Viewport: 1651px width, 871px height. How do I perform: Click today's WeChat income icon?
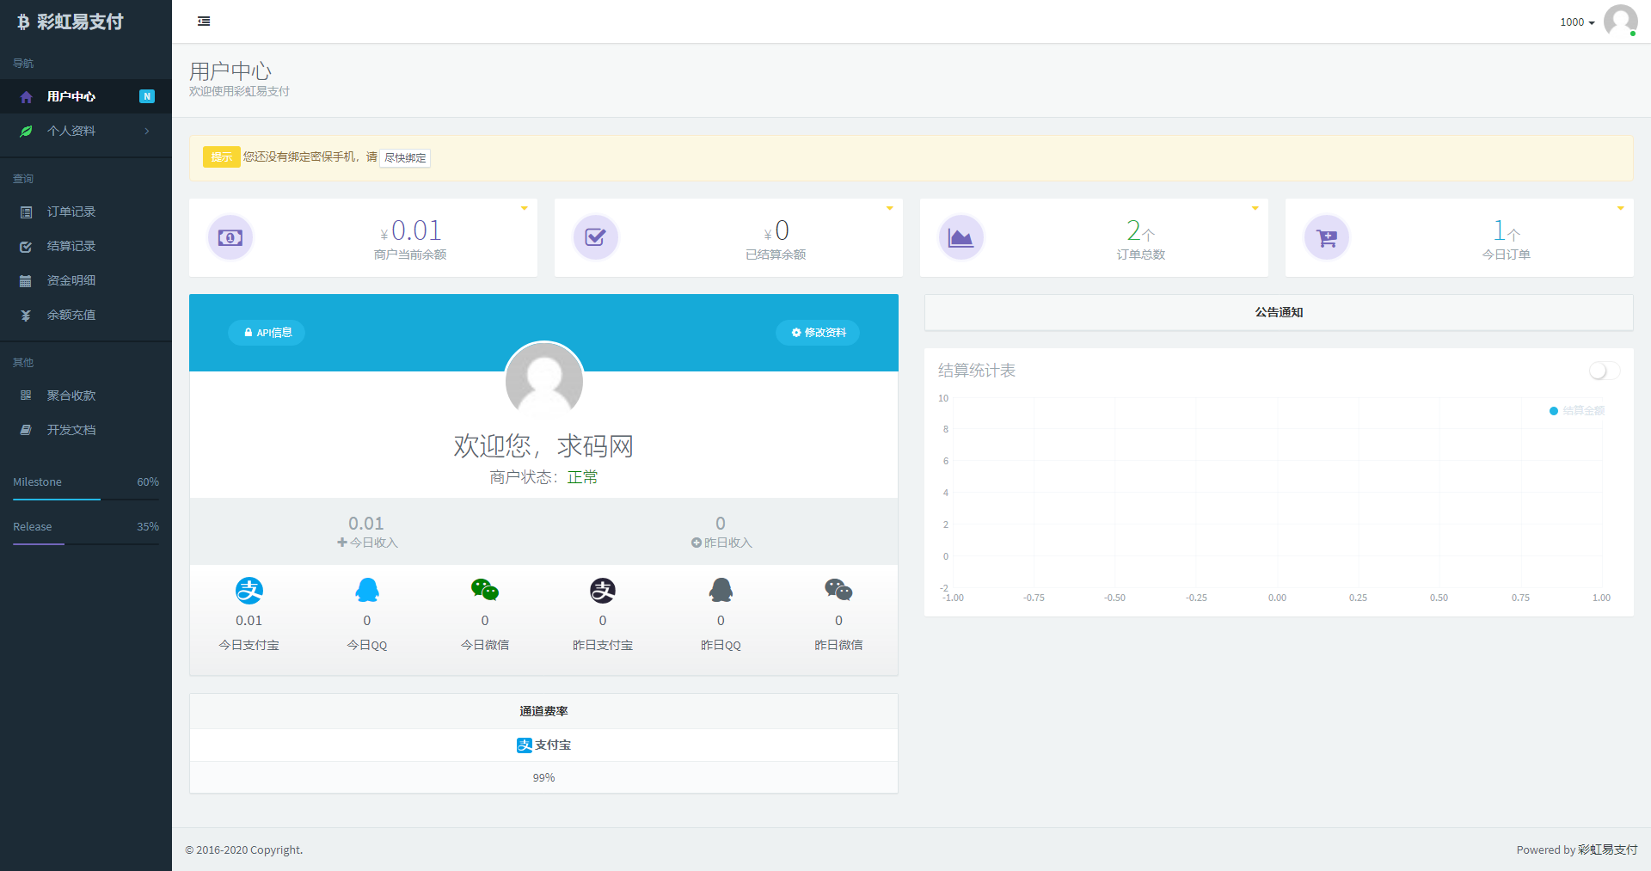(485, 591)
